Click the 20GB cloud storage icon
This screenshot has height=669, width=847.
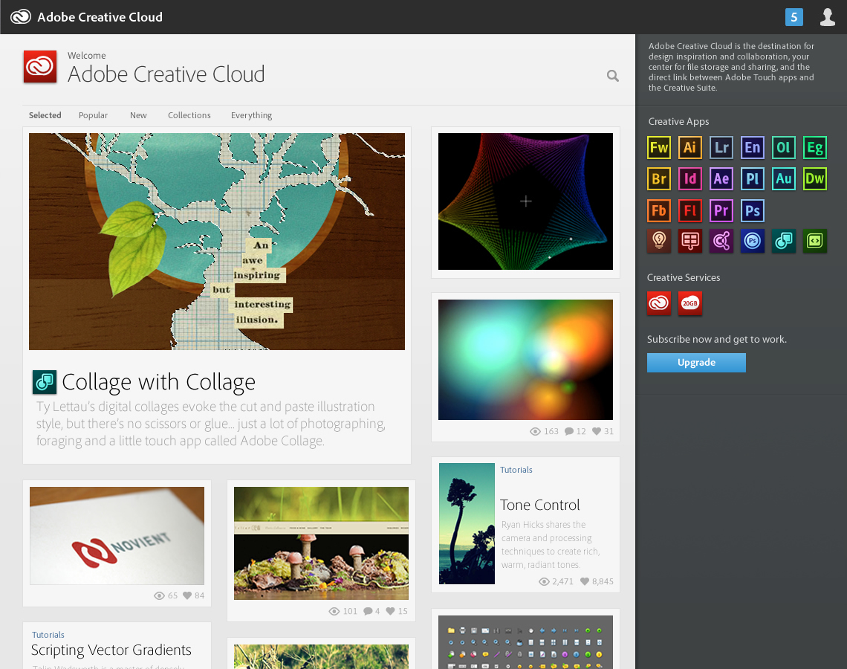690,303
